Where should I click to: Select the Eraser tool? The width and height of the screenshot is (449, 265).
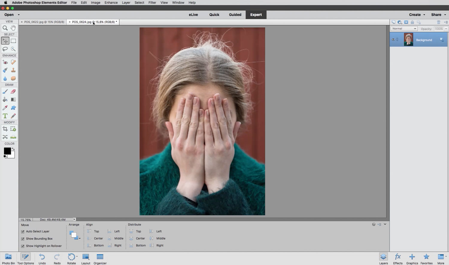click(13, 92)
